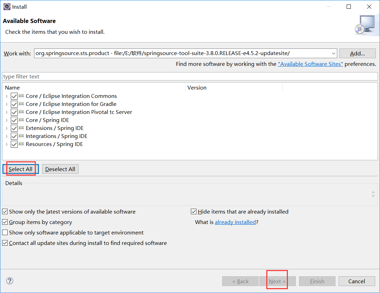Click category icon for Integrations / Spring IDE
Screen dimensions: 380x293
[21, 136]
